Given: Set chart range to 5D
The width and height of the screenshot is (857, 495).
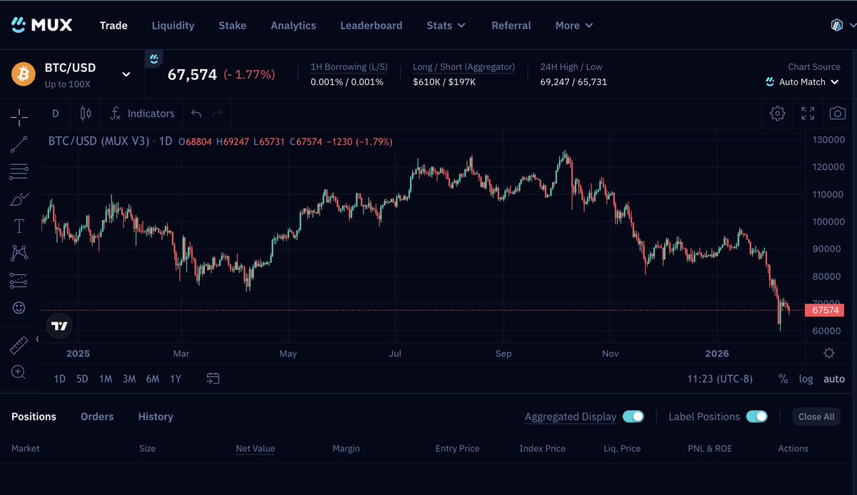Looking at the screenshot, I should (82, 379).
